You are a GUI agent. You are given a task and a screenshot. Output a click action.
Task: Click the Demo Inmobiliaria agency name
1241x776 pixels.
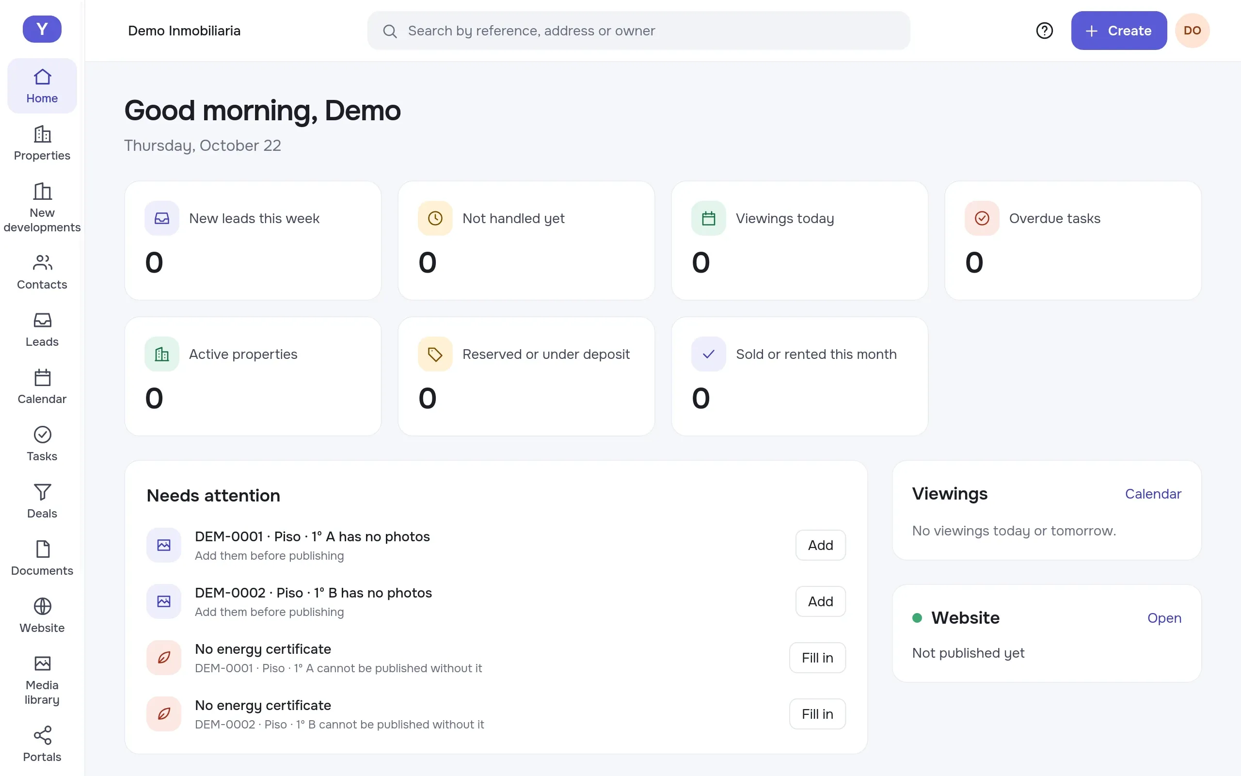click(x=184, y=31)
